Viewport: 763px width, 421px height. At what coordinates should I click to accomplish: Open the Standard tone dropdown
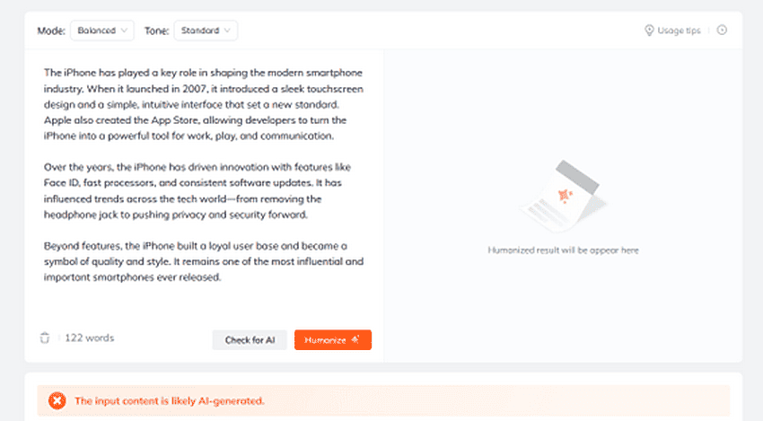pos(206,31)
